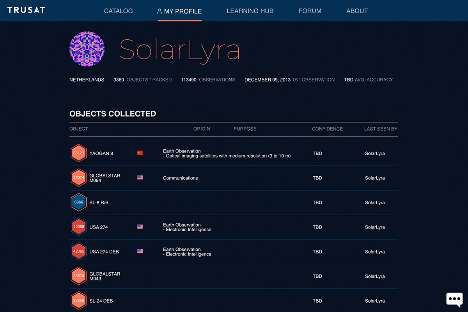Click TBD confidence in GLOBALSTAR M043 row
This screenshot has width=468, height=312.
pos(317,277)
